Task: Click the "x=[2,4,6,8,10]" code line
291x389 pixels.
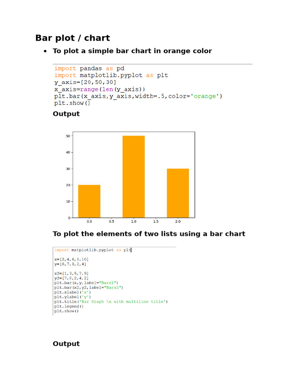Action: tap(71, 259)
